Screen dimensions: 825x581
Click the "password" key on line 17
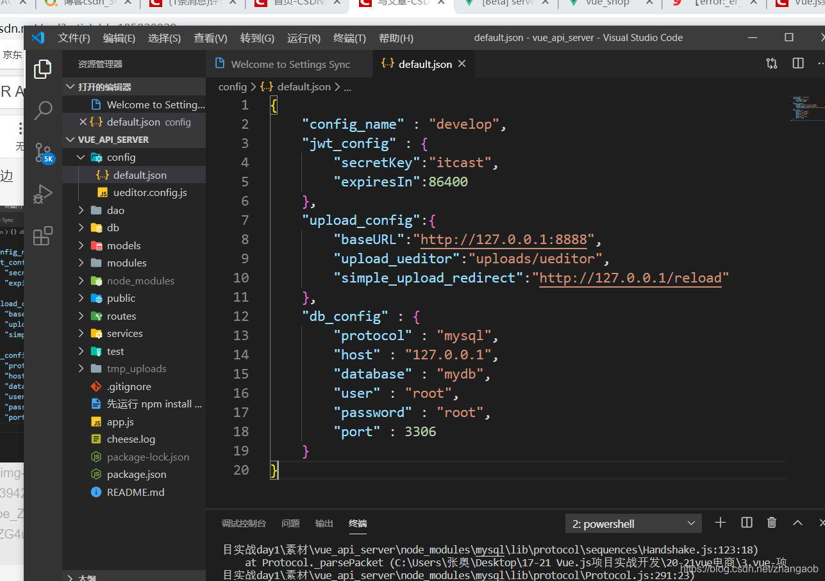tap(373, 413)
